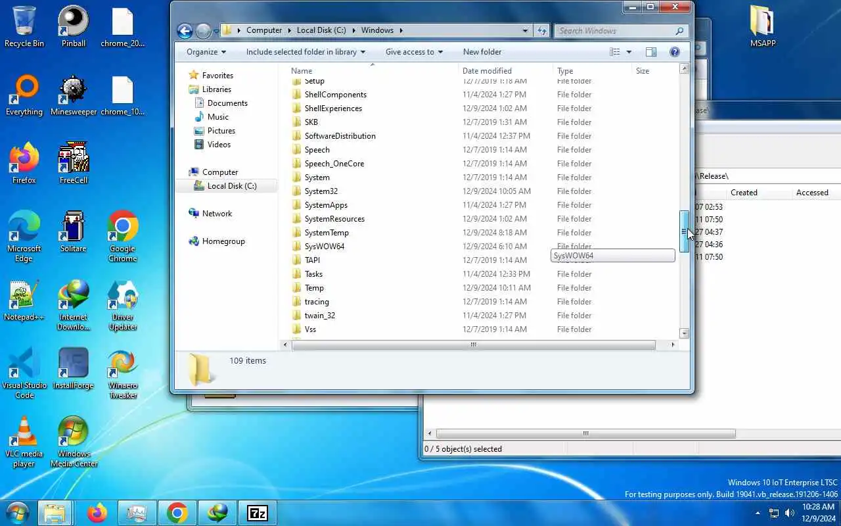Click the Chrome icon in the taskbar
The image size is (841, 526).
(177, 512)
